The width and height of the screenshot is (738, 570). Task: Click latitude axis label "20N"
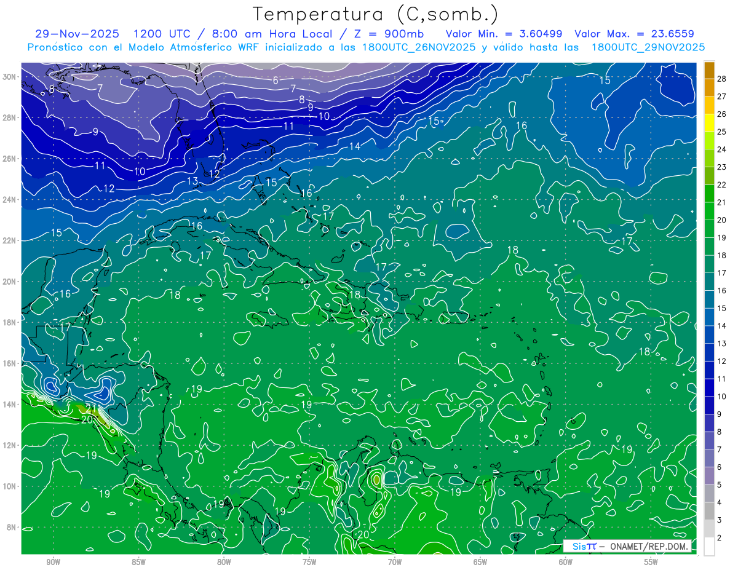[10, 282]
